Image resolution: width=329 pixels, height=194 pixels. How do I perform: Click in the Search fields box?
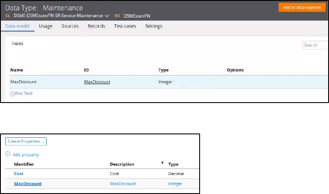pyautogui.click(x=315, y=45)
